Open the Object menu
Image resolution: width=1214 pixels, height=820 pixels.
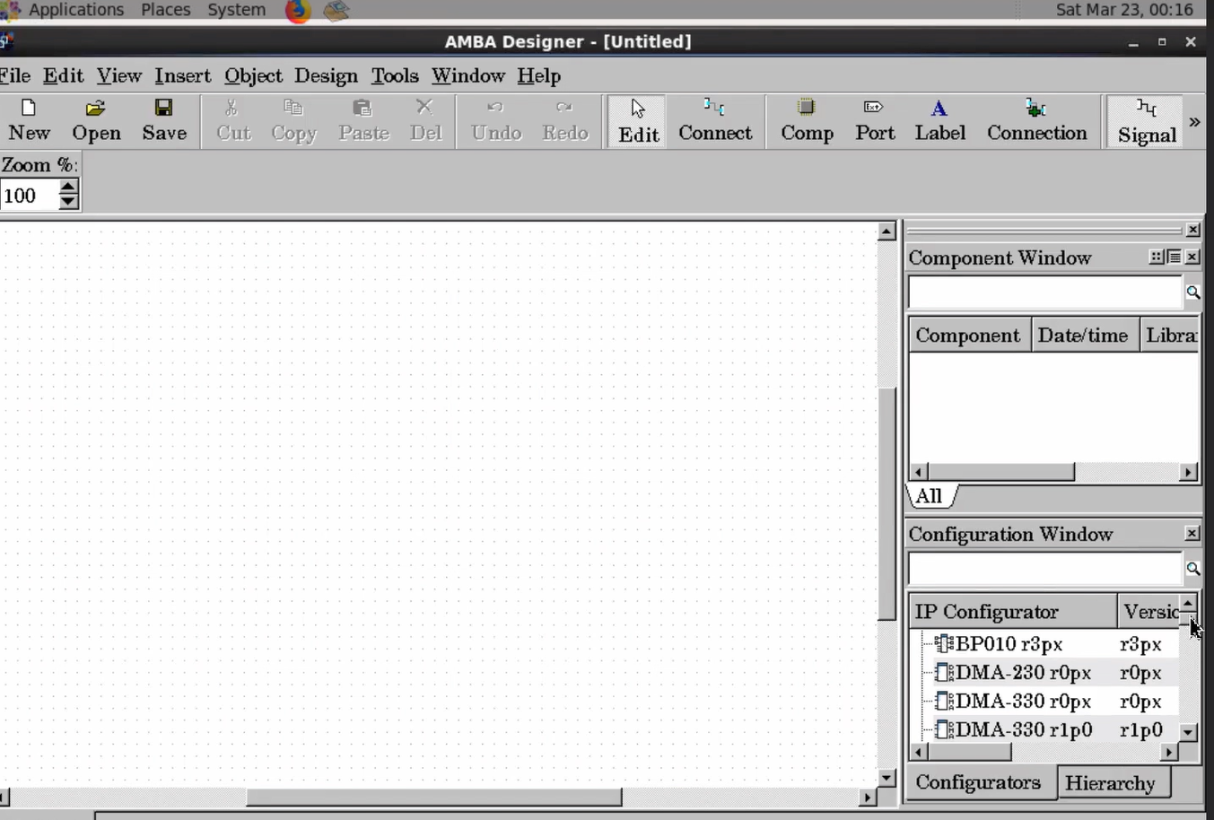(253, 75)
